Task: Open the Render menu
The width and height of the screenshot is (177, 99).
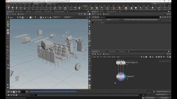Action: coord(15,4)
